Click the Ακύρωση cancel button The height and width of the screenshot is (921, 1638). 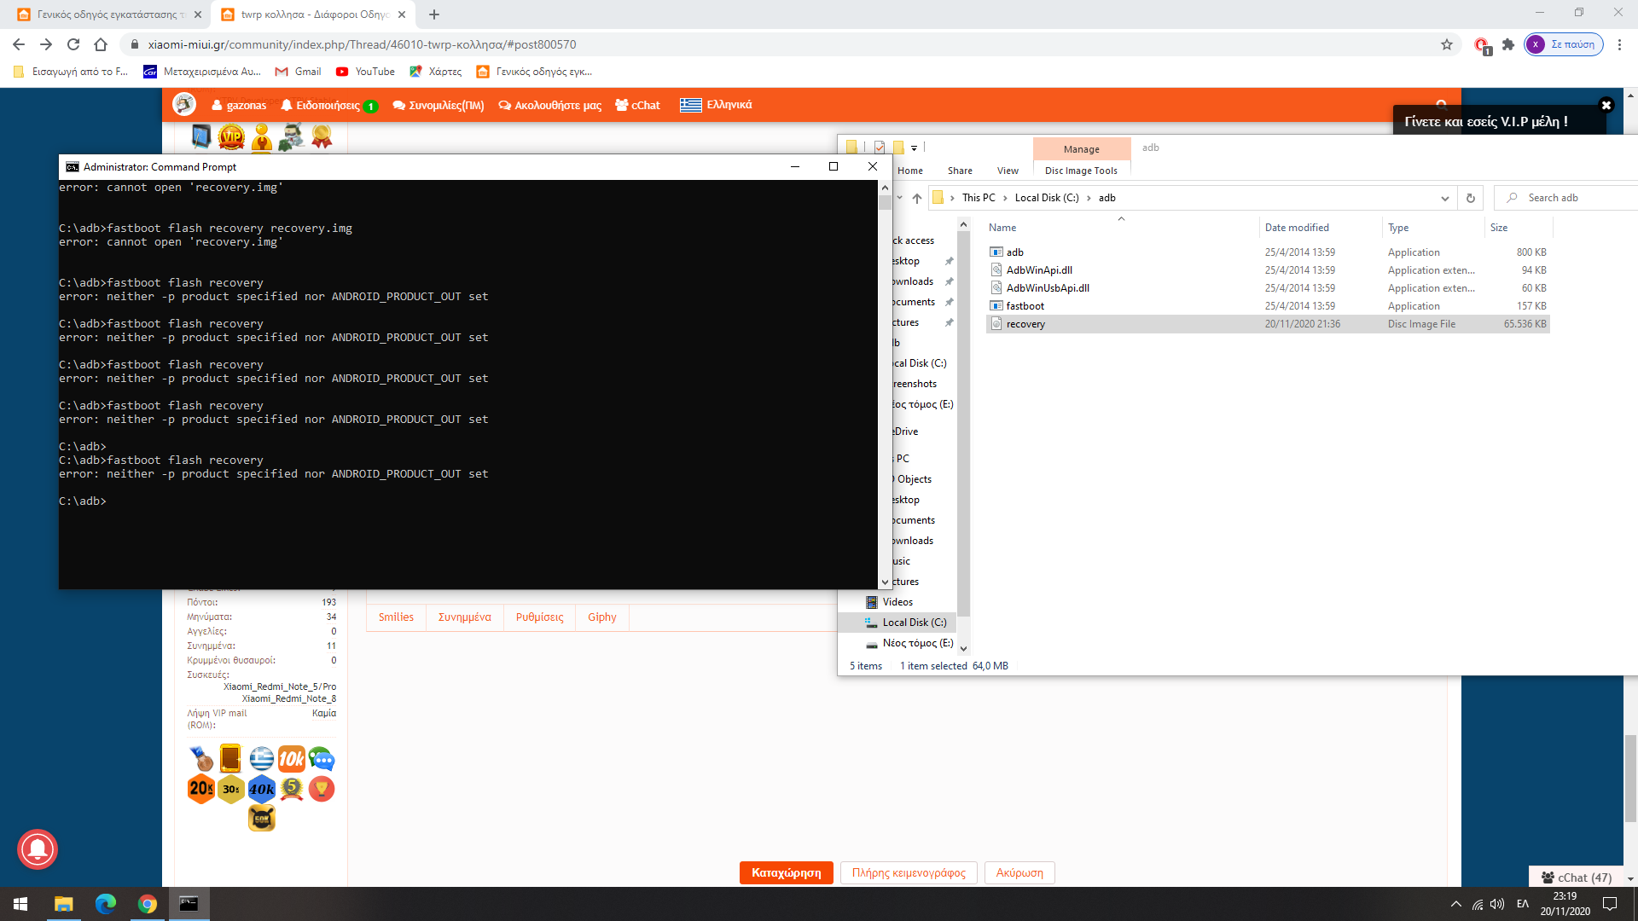click(x=1019, y=872)
